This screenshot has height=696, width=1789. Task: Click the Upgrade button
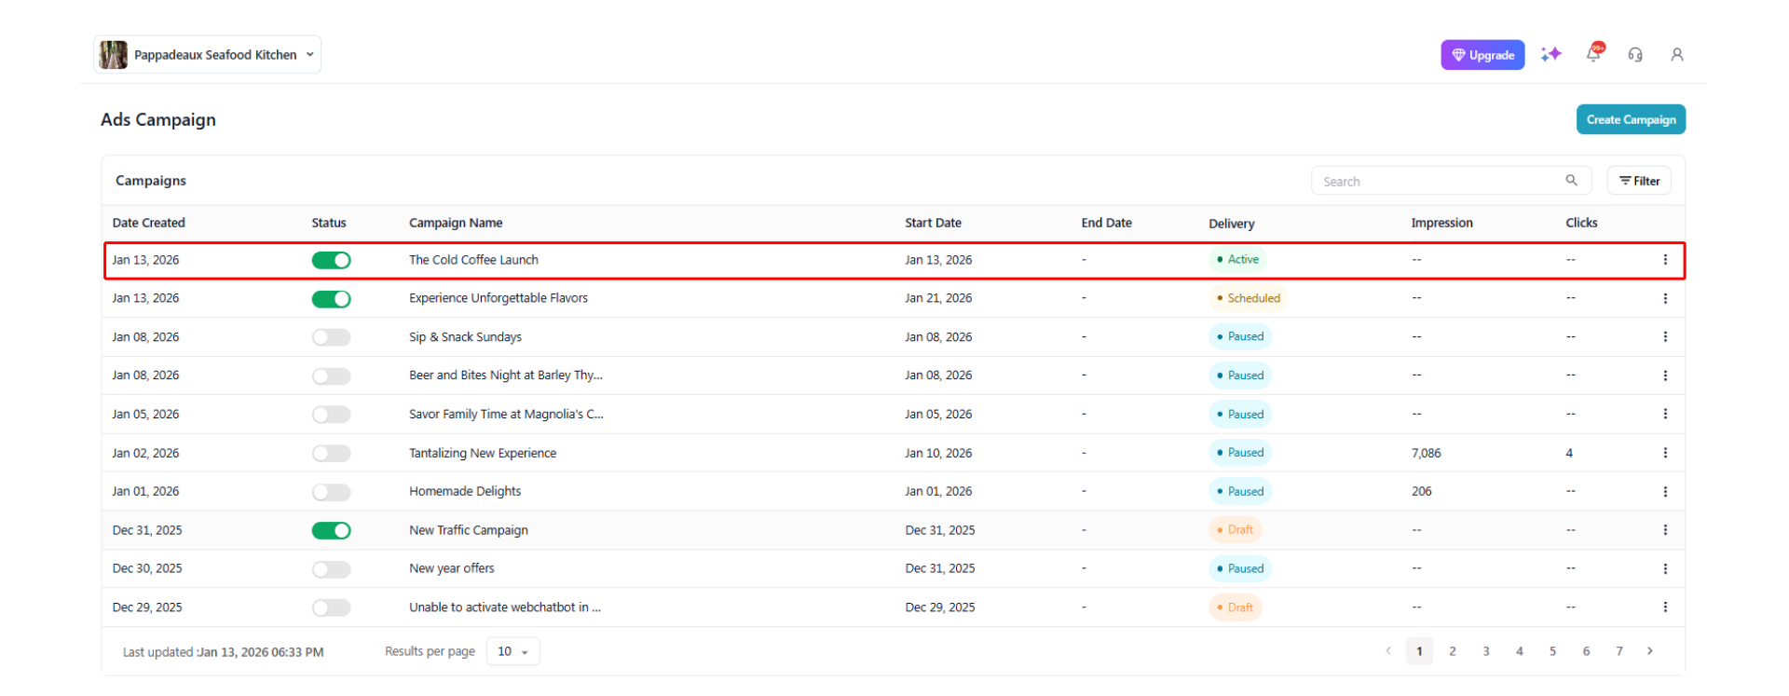[x=1482, y=55]
